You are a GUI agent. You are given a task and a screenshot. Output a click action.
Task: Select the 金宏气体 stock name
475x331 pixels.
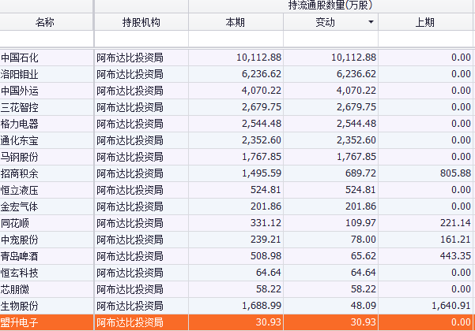(20, 206)
